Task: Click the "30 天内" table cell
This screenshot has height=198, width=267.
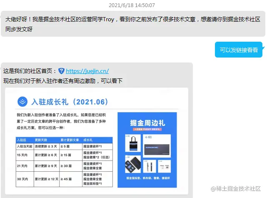Action: (x=25, y=179)
